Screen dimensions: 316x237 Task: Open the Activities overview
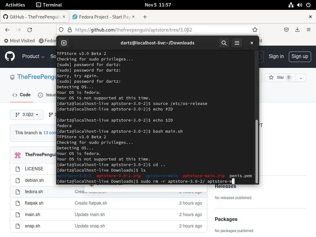[x=15, y=5]
